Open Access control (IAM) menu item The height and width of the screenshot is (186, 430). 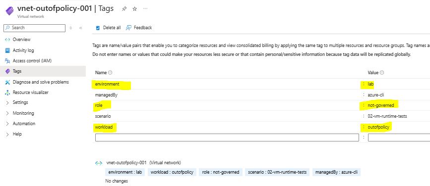coord(32,61)
